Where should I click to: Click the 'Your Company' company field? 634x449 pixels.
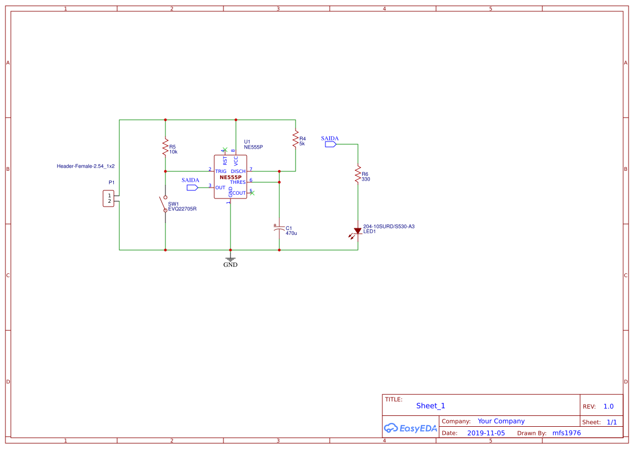tap(501, 421)
